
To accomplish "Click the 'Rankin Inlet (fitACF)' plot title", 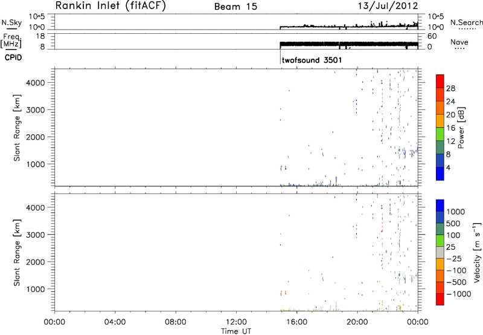I will 110,6.
